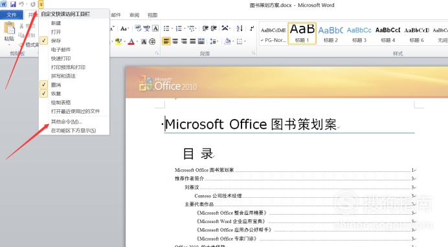
Task: Apply a numbered list
Action: (179, 28)
